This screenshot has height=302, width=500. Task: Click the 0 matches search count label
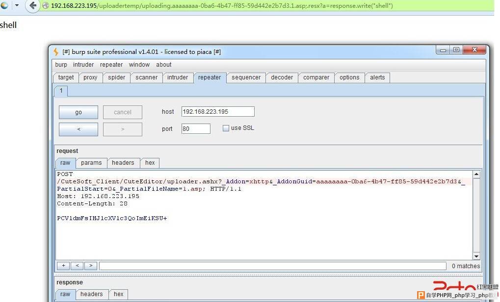coord(466,266)
